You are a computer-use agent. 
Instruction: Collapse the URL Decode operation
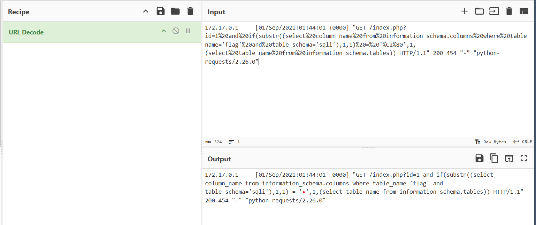point(163,31)
